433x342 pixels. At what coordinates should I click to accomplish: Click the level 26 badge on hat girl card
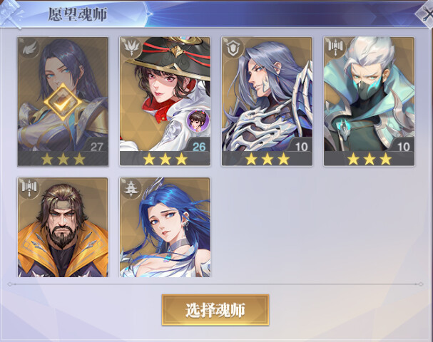pyautogui.click(x=198, y=146)
